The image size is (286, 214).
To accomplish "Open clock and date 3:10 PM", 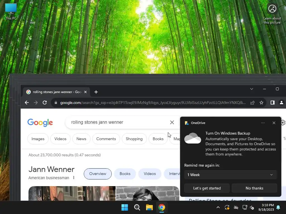I will [x=266, y=207].
